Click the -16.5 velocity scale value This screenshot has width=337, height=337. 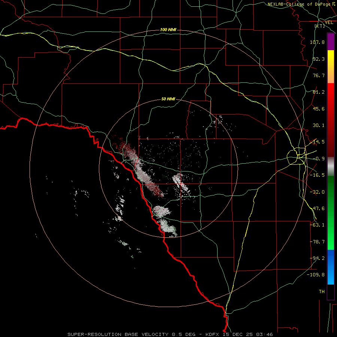pyautogui.click(x=317, y=175)
